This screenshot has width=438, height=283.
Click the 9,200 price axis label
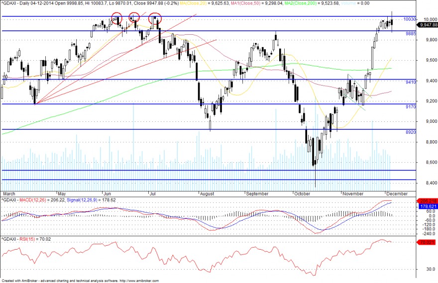[432, 101]
